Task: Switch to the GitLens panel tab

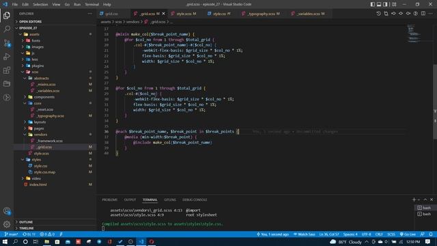Action: click(x=170, y=200)
